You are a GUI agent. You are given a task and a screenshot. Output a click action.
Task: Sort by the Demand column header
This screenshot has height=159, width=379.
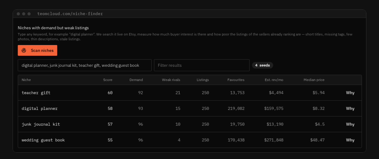[x=136, y=80]
